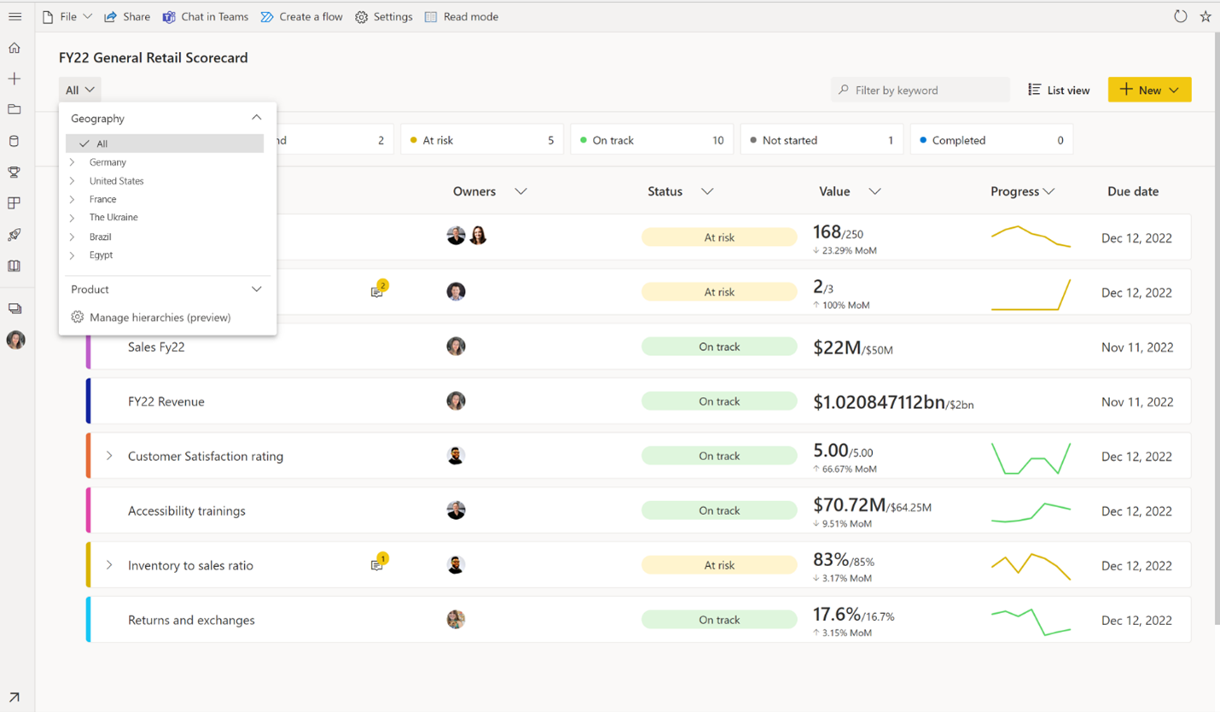Viewport: 1220px width, 712px height.
Task: Expand the Germany hierarchy node
Action: point(73,162)
